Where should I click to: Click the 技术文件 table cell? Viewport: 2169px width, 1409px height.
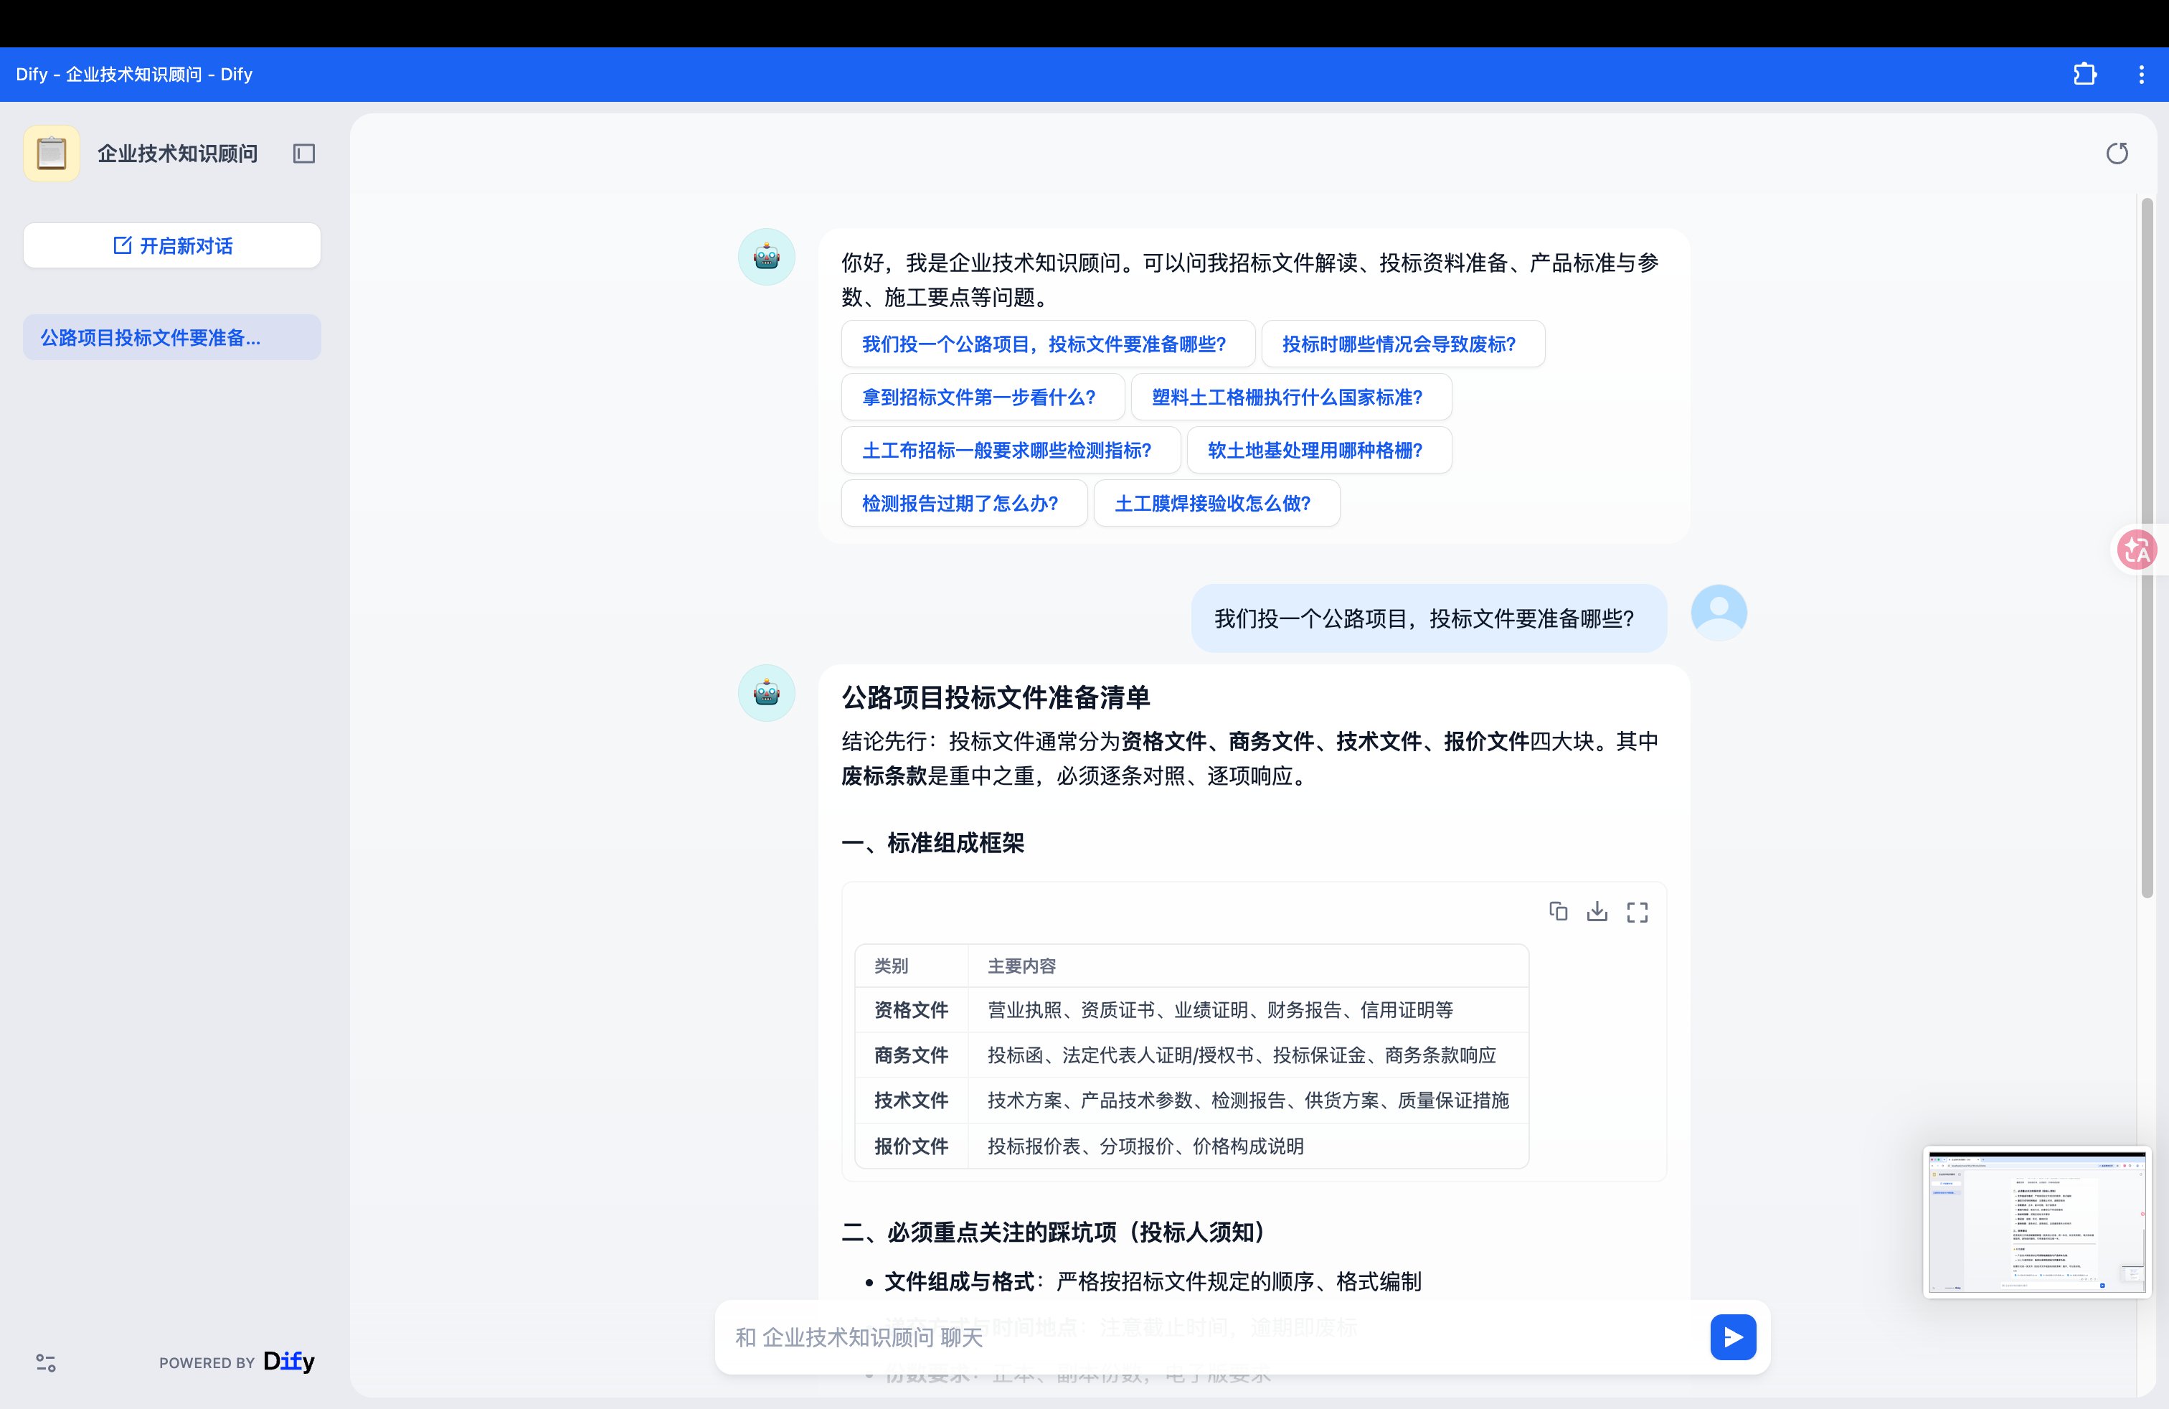pyautogui.click(x=912, y=1100)
